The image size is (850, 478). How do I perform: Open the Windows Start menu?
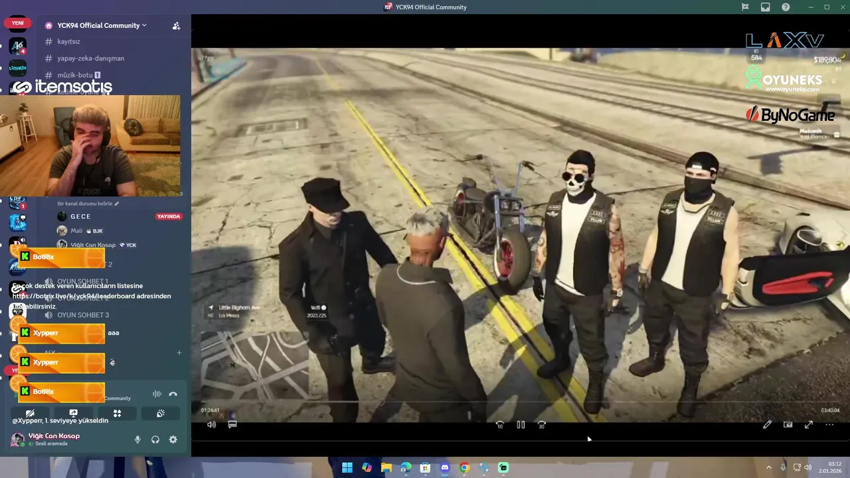pos(347,468)
